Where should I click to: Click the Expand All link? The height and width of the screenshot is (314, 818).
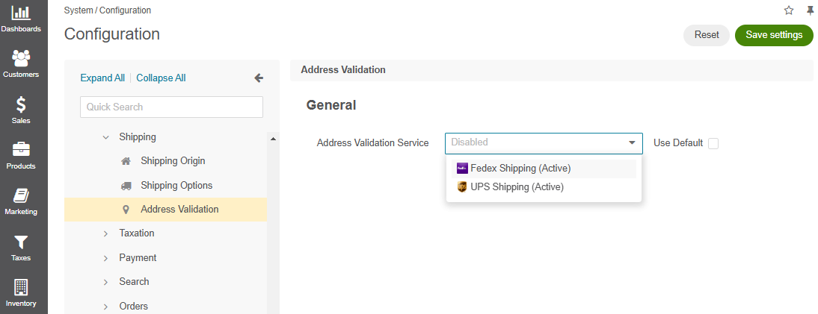102,78
